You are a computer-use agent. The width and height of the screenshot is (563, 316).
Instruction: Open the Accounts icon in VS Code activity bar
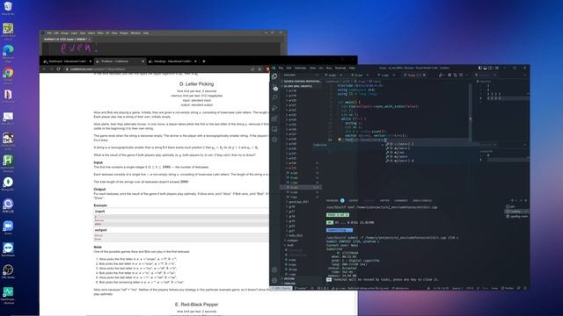[274, 269]
